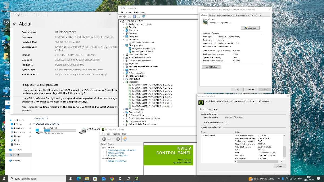Open Set PhysX Configuration link
Screen dimensions: 324x182
pyautogui.click(x=117, y=156)
